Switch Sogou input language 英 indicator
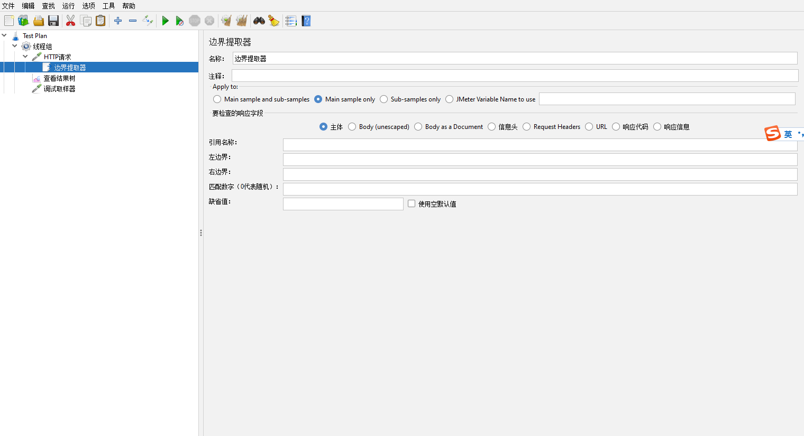Viewport: 804px width, 436px height. (788, 134)
